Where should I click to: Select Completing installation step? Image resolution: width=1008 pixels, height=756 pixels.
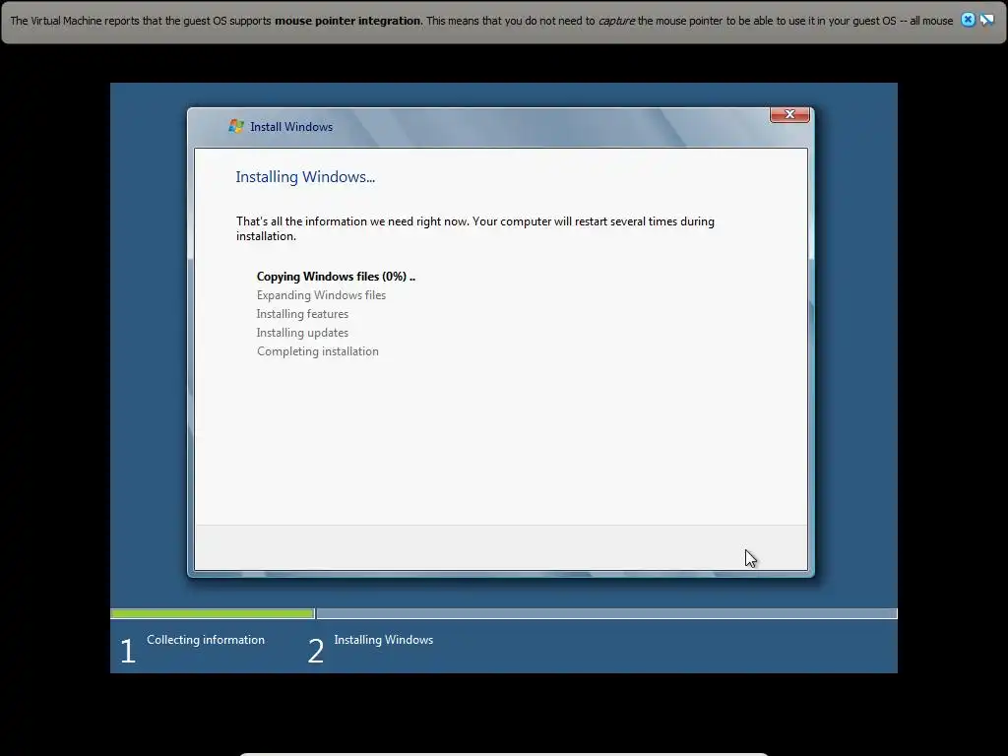(318, 351)
